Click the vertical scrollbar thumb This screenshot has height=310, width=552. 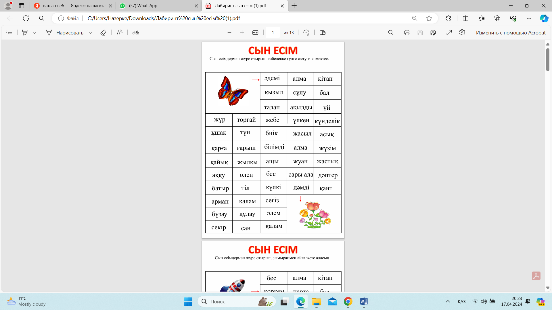pos(548,60)
